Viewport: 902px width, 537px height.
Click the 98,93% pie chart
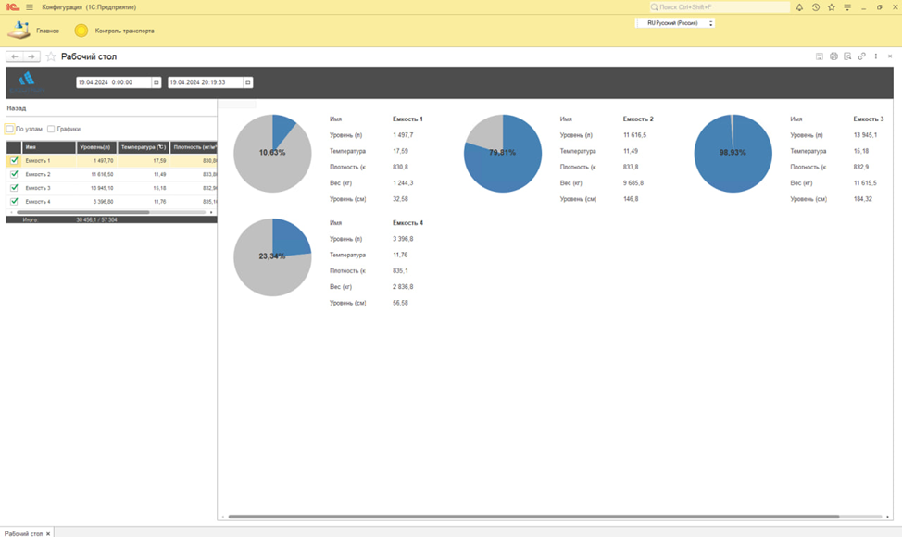point(733,153)
